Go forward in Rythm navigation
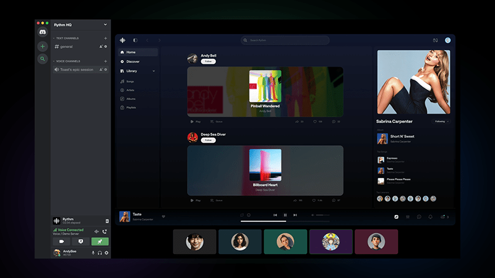 click(x=160, y=40)
